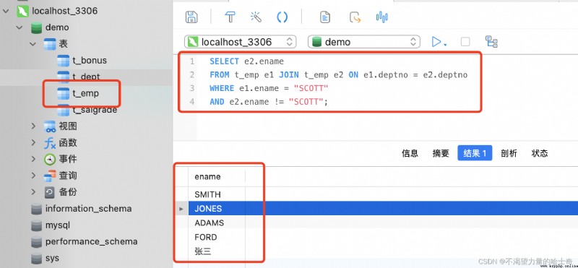Image resolution: width=578 pixels, height=268 pixels.
Task: Expand the 事件 events folder
Action: 33,159
